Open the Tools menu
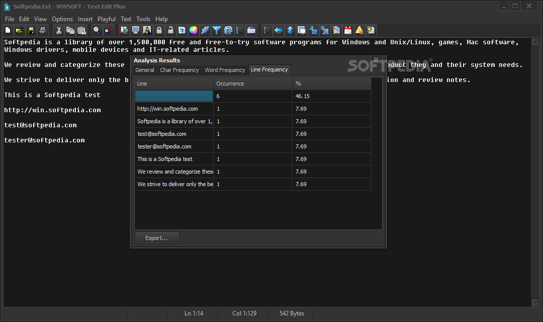The height and width of the screenshot is (322, 543). point(143,19)
